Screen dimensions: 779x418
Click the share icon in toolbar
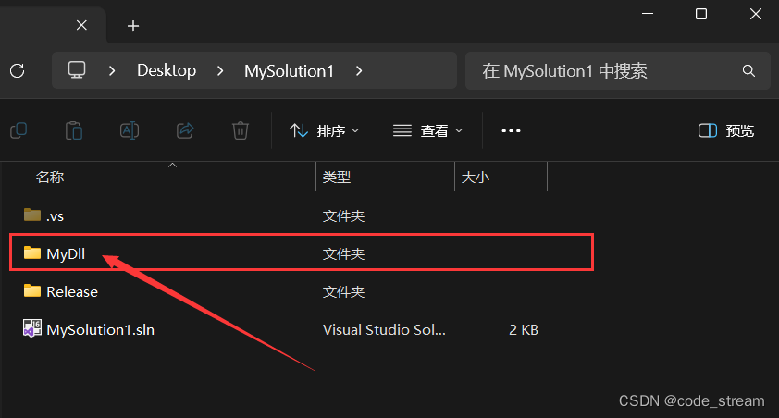[x=185, y=130]
